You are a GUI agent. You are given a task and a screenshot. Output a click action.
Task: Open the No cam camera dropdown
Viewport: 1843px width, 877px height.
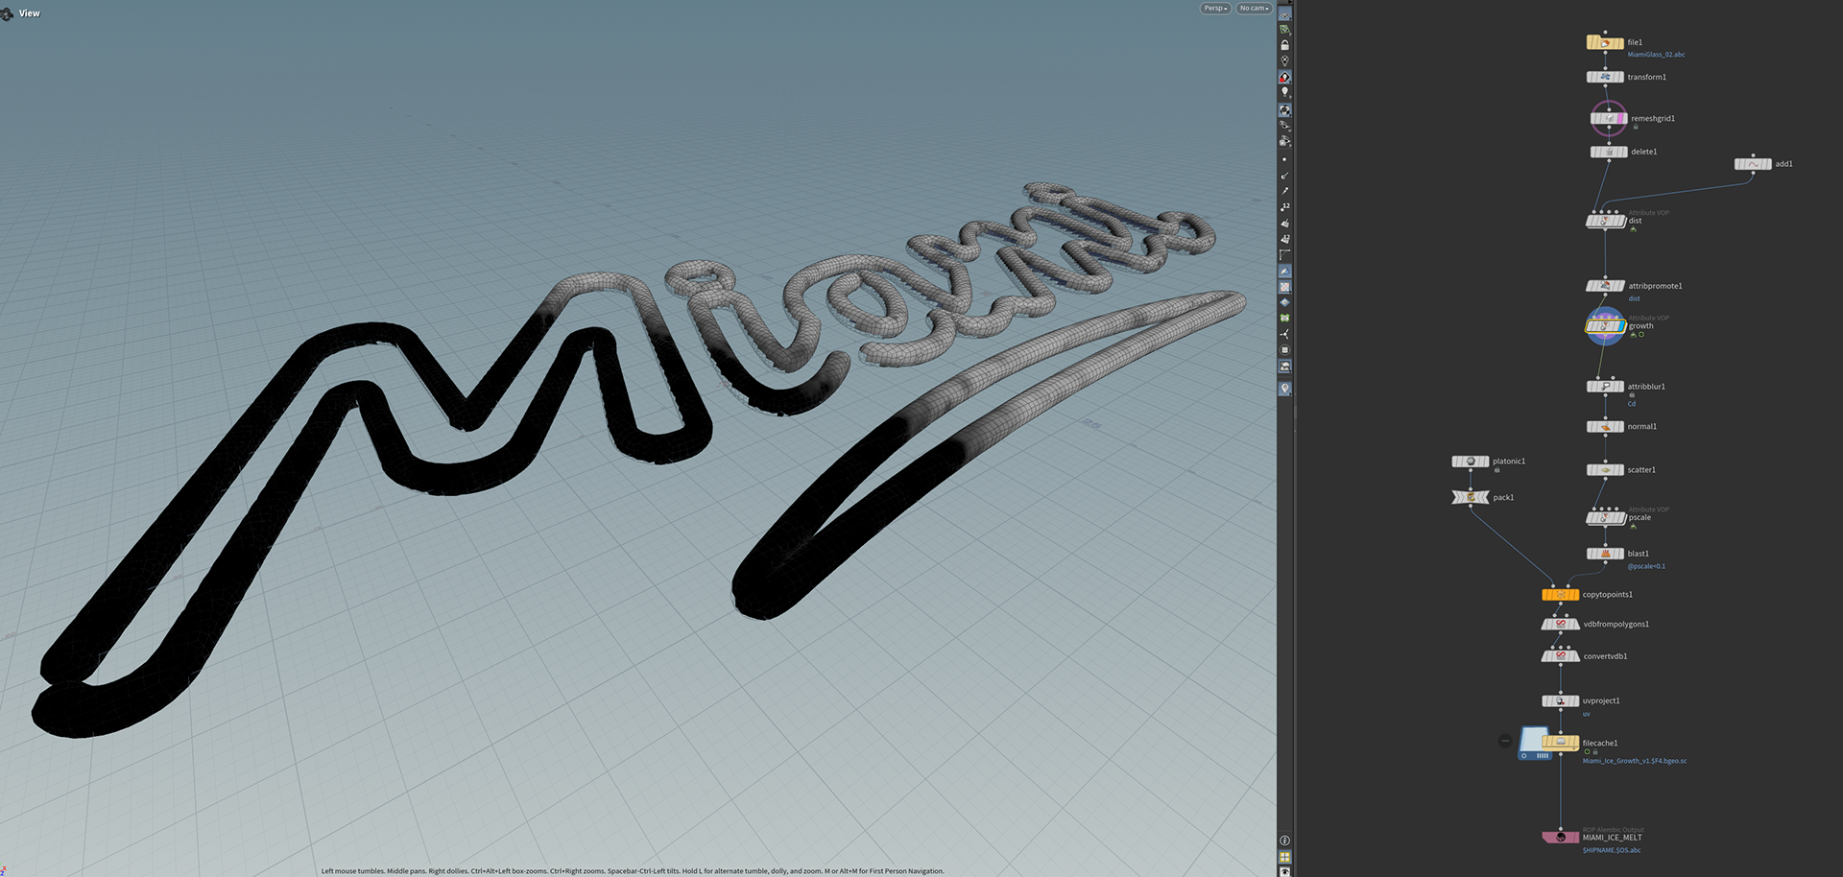point(1254,9)
